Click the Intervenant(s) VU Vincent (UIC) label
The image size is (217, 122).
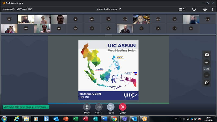17,9
